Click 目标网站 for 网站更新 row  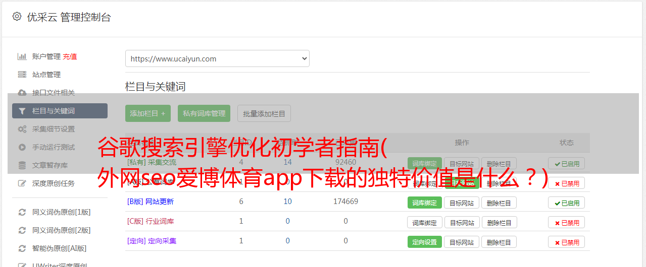(x=462, y=203)
